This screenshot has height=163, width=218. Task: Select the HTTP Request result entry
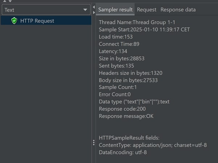[37, 21]
